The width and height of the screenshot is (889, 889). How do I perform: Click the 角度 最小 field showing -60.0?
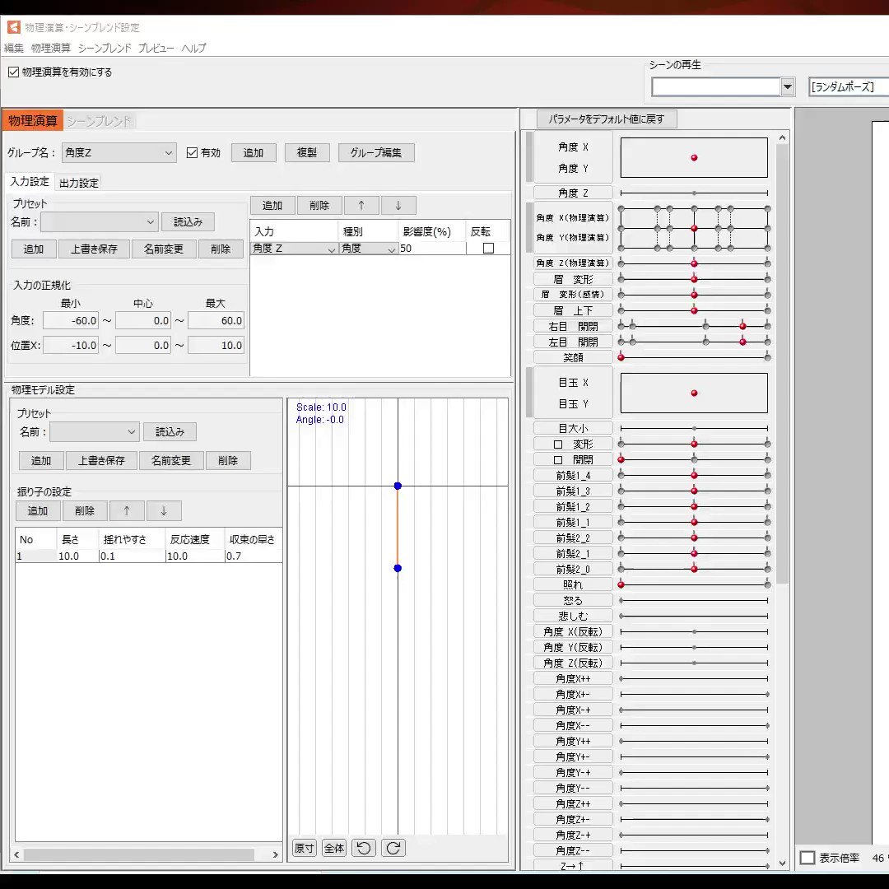pyautogui.click(x=70, y=320)
